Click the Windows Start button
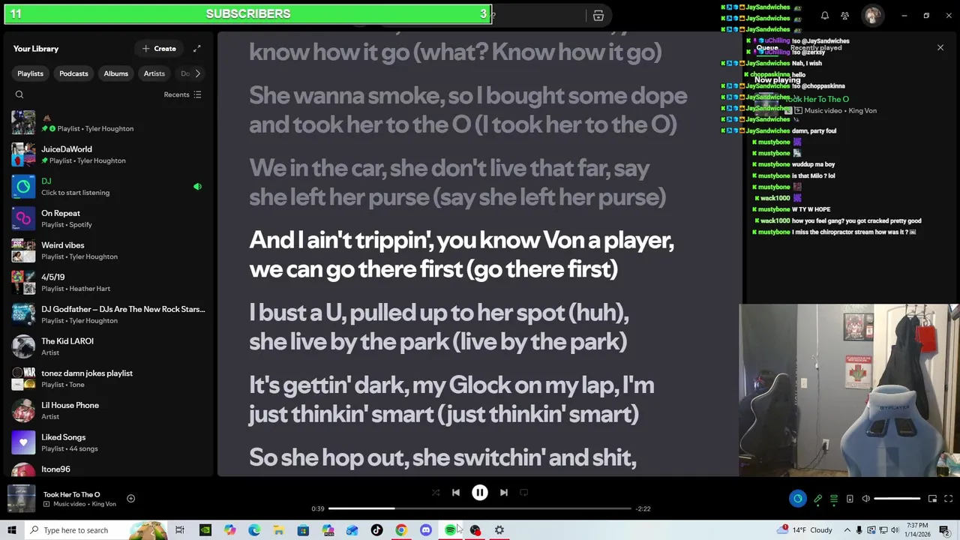The width and height of the screenshot is (960, 540). 11,530
